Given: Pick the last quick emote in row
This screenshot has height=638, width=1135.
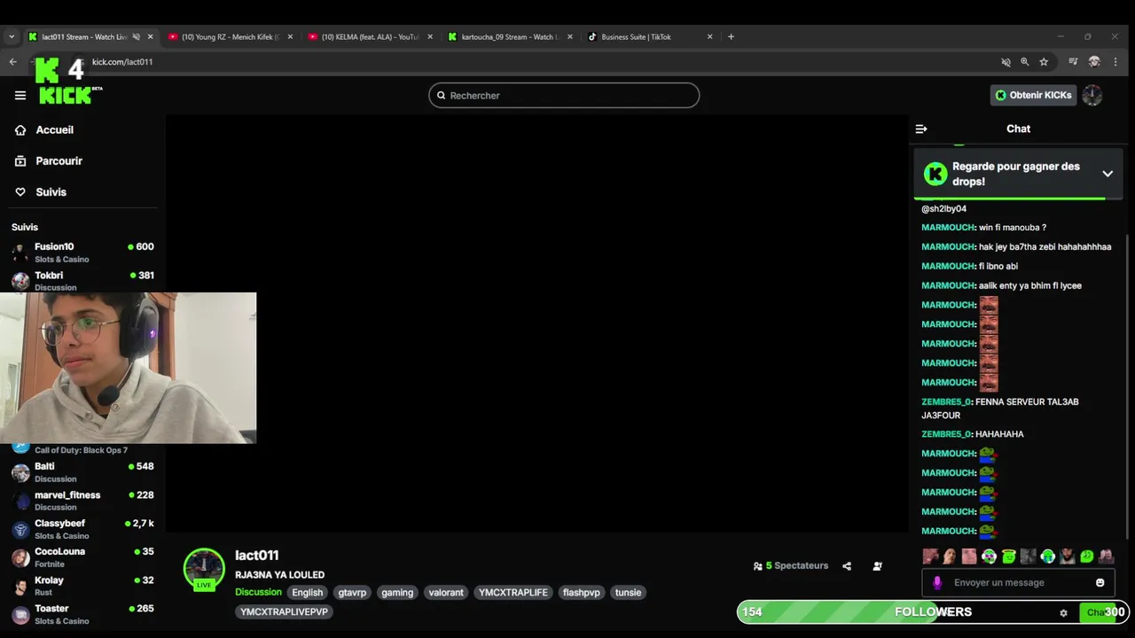Looking at the screenshot, I should pos(1106,556).
